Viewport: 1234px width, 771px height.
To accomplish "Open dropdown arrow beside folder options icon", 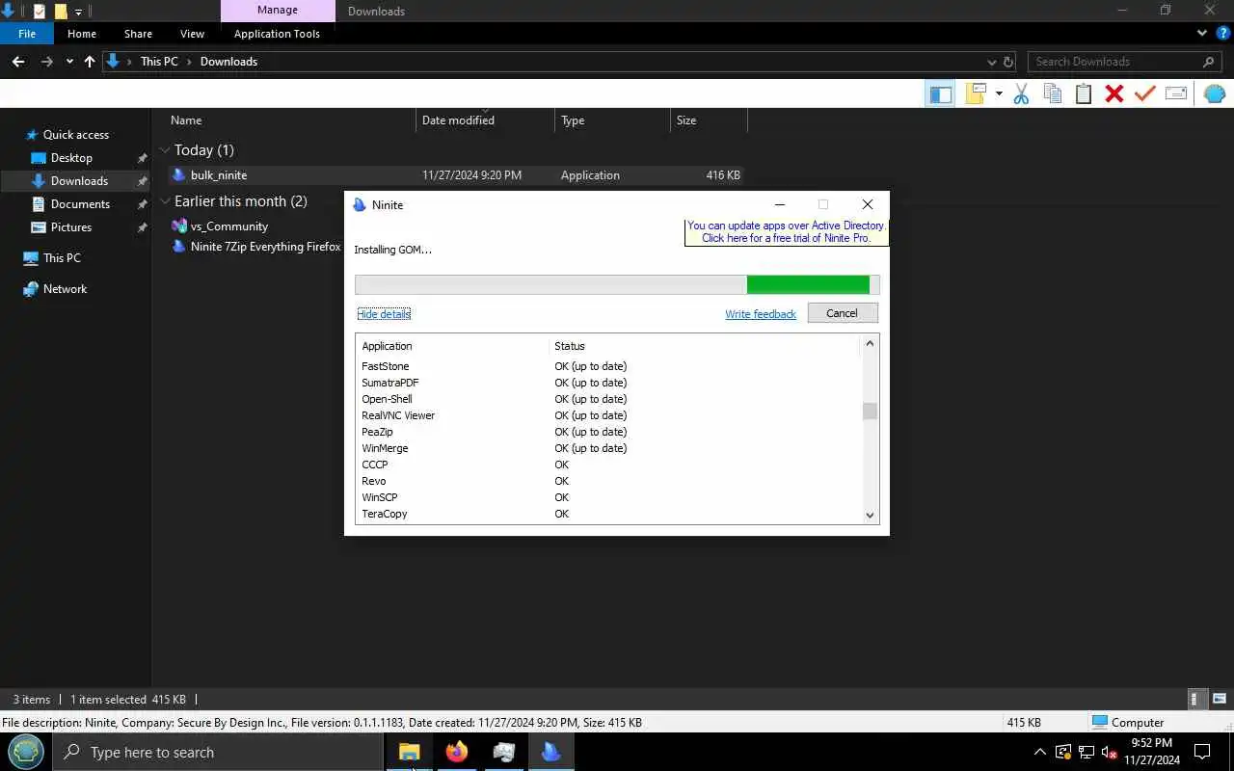I will (x=999, y=93).
